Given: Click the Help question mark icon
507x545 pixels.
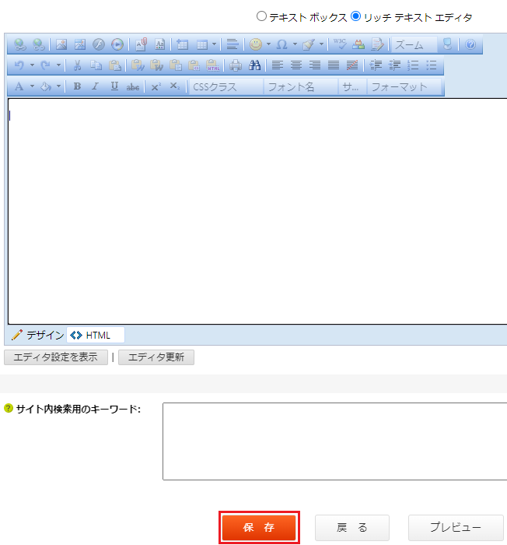Looking at the screenshot, I should point(470,44).
